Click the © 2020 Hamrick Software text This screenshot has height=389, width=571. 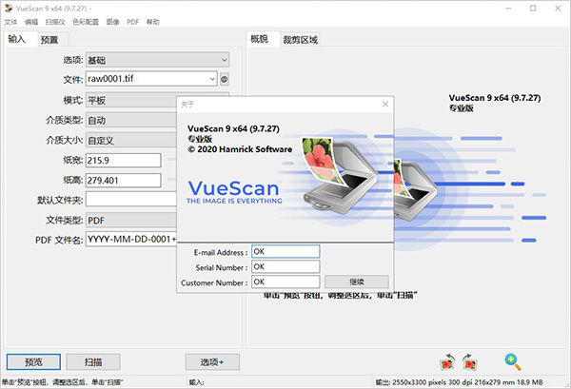pyautogui.click(x=240, y=149)
